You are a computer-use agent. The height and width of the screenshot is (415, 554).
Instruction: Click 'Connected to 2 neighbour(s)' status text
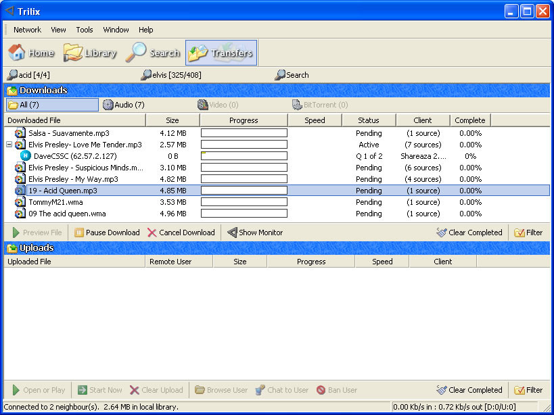pyautogui.click(x=51, y=407)
